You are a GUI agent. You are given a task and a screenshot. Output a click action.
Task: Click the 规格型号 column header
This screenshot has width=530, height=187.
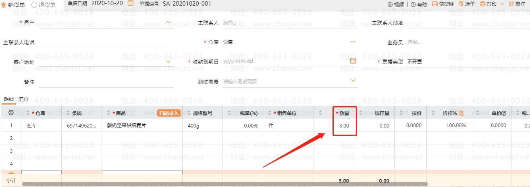click(x=203, y=113)
